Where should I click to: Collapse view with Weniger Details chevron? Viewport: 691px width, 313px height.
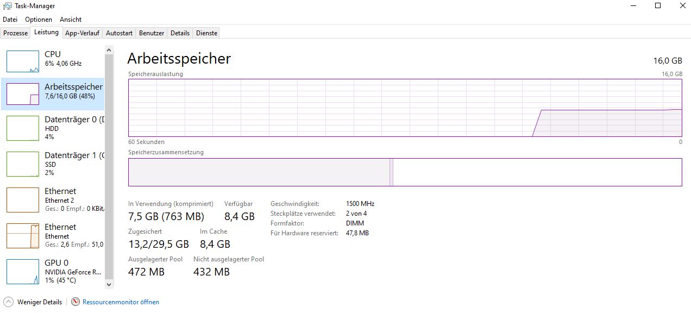click(x=8, y=302)
